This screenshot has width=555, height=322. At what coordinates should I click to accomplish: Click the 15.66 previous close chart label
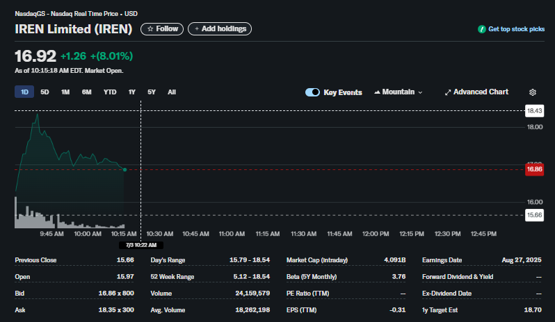point(534,215)
